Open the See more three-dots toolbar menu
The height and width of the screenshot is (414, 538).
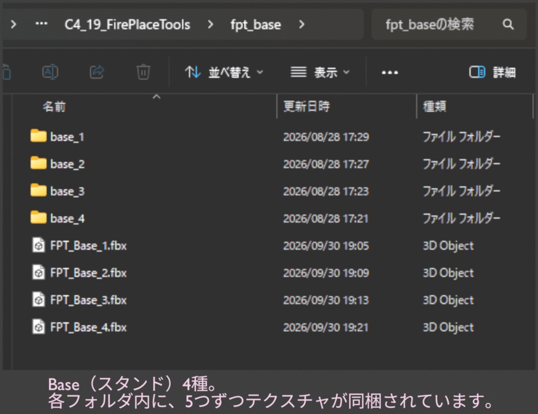click(390, 73)
